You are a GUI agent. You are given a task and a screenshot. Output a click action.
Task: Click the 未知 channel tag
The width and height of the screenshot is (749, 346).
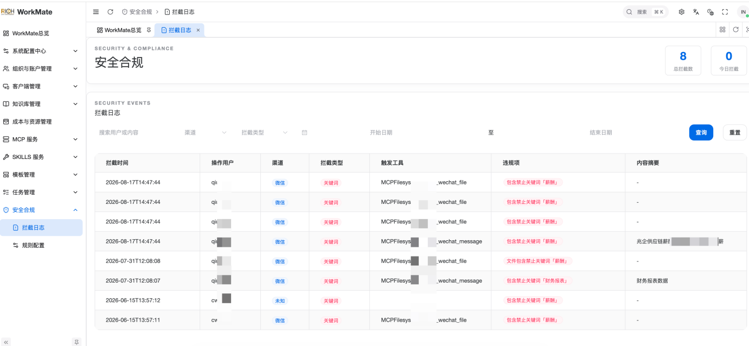tap(280, 300)
